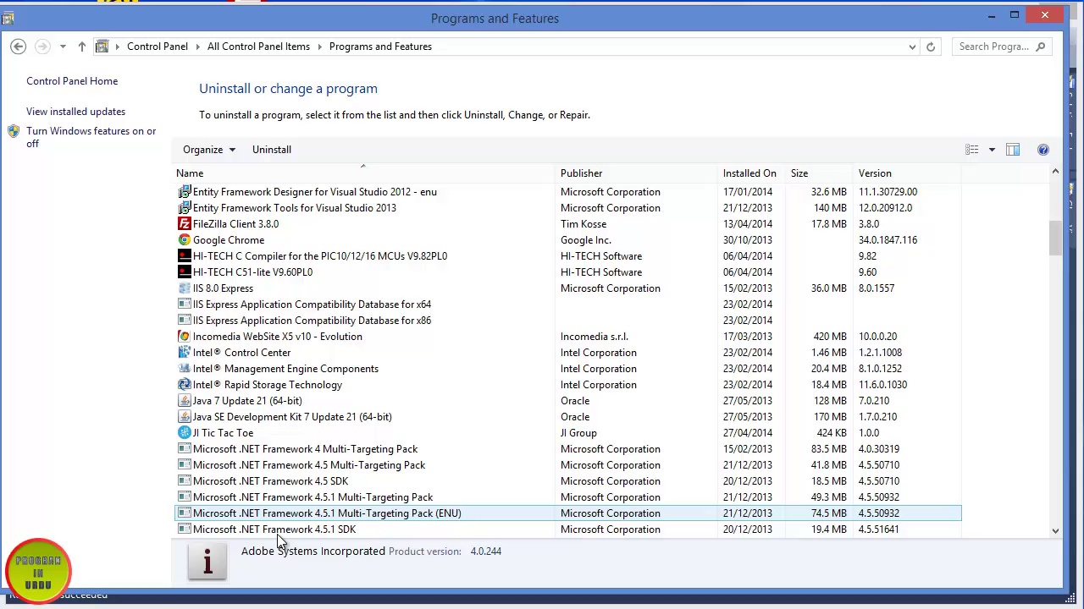Click version number 34.0.1847.116
This screenshot has height=609, width=1084.
tap(888, 240)
